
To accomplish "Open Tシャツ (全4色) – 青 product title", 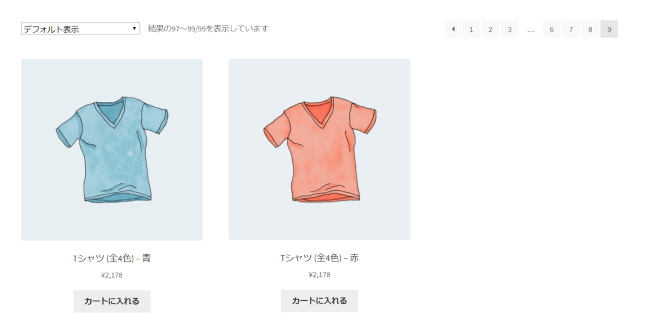I will (112, 258).
